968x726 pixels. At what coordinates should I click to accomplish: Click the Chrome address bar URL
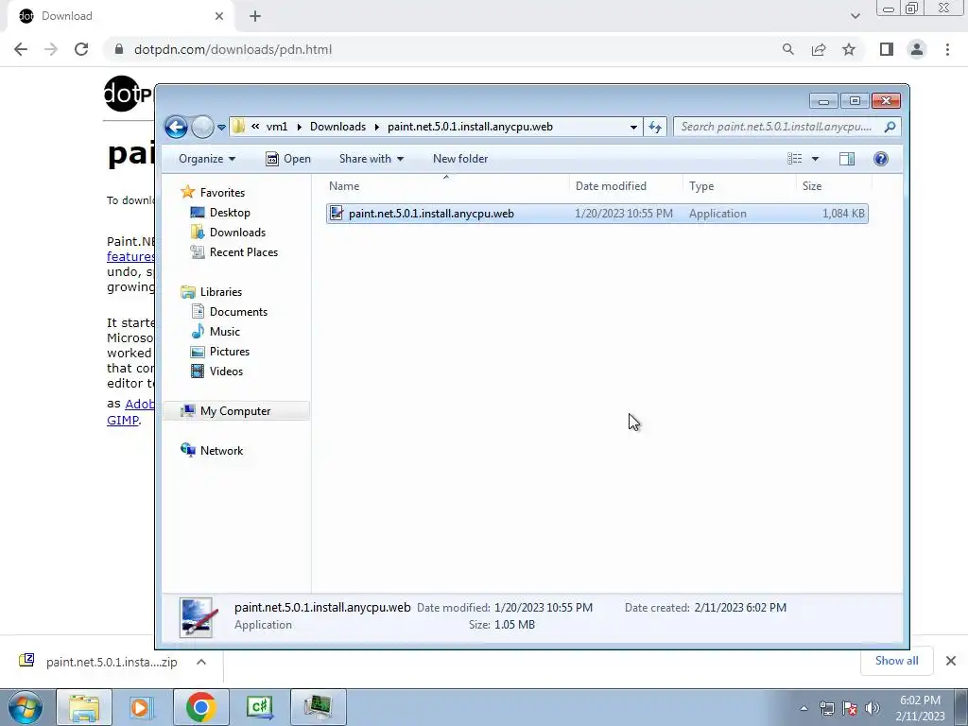pos(233,49)
